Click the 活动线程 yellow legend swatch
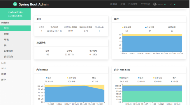This screenshot has width=190, height=105. click(123, 27)
